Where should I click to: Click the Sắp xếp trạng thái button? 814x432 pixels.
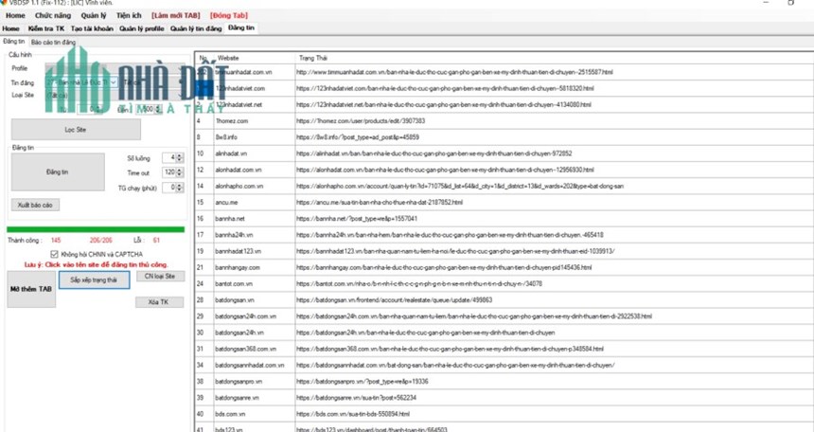tap(94, 279)
